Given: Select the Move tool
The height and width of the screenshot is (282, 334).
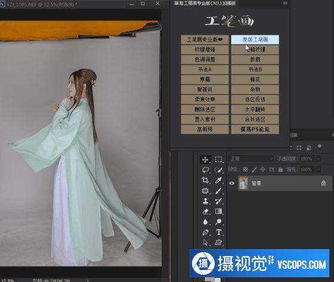Looking at the screenshot, I should [205, 160].
